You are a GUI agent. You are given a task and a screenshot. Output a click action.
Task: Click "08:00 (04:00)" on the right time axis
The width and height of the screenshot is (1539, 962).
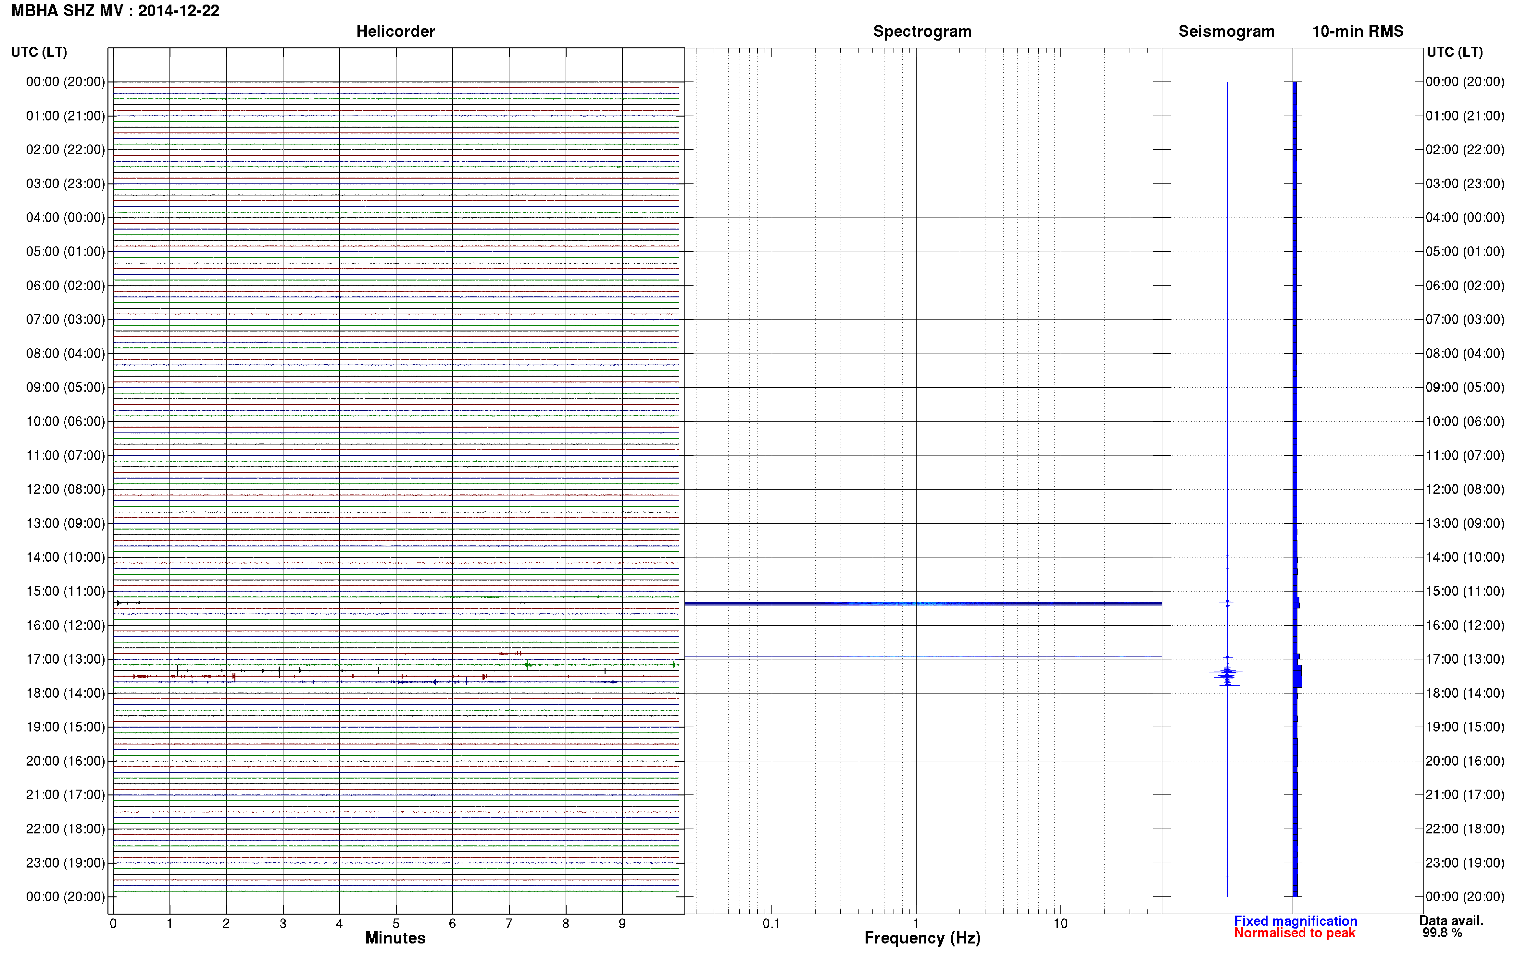[1465, 353]
